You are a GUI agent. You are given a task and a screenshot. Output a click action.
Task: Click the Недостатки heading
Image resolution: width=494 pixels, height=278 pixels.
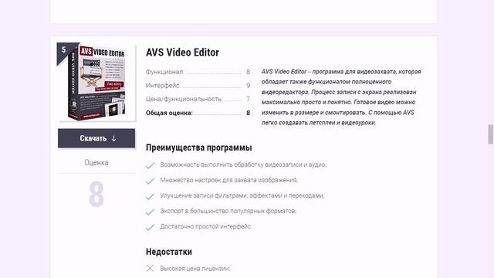click(169, 252)
